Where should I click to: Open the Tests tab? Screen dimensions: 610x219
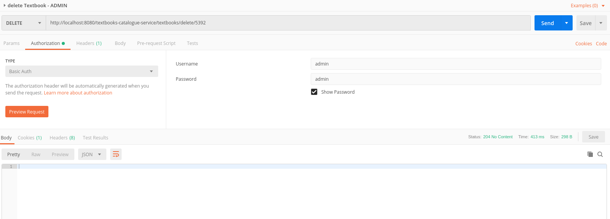193,43
